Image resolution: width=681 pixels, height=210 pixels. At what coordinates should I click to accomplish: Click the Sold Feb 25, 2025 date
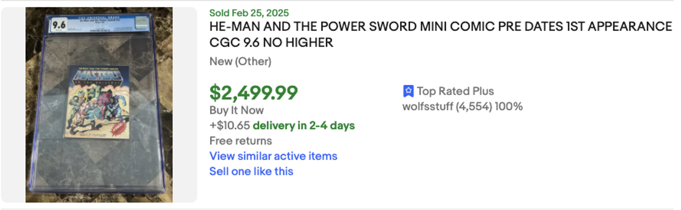point(249,13)
